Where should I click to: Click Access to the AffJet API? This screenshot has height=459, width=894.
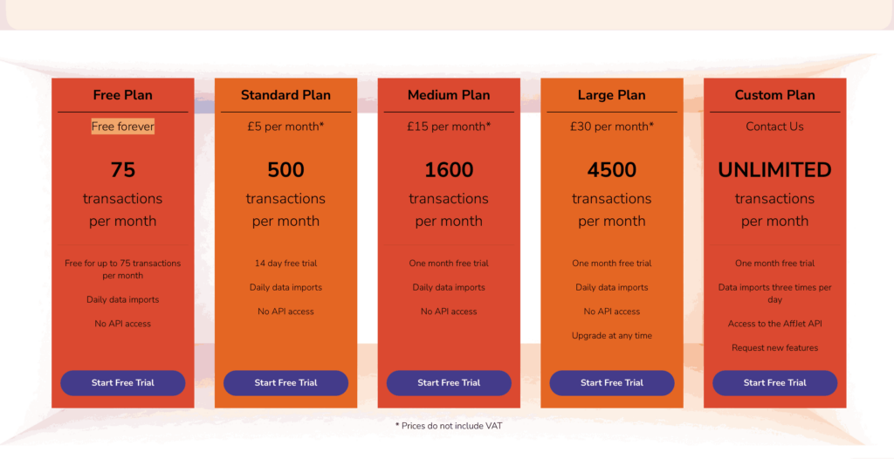(x=775, y=323)
